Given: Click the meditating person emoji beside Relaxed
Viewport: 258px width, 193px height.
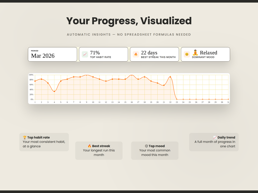Looking at the screenshot, I should [195, 52].
